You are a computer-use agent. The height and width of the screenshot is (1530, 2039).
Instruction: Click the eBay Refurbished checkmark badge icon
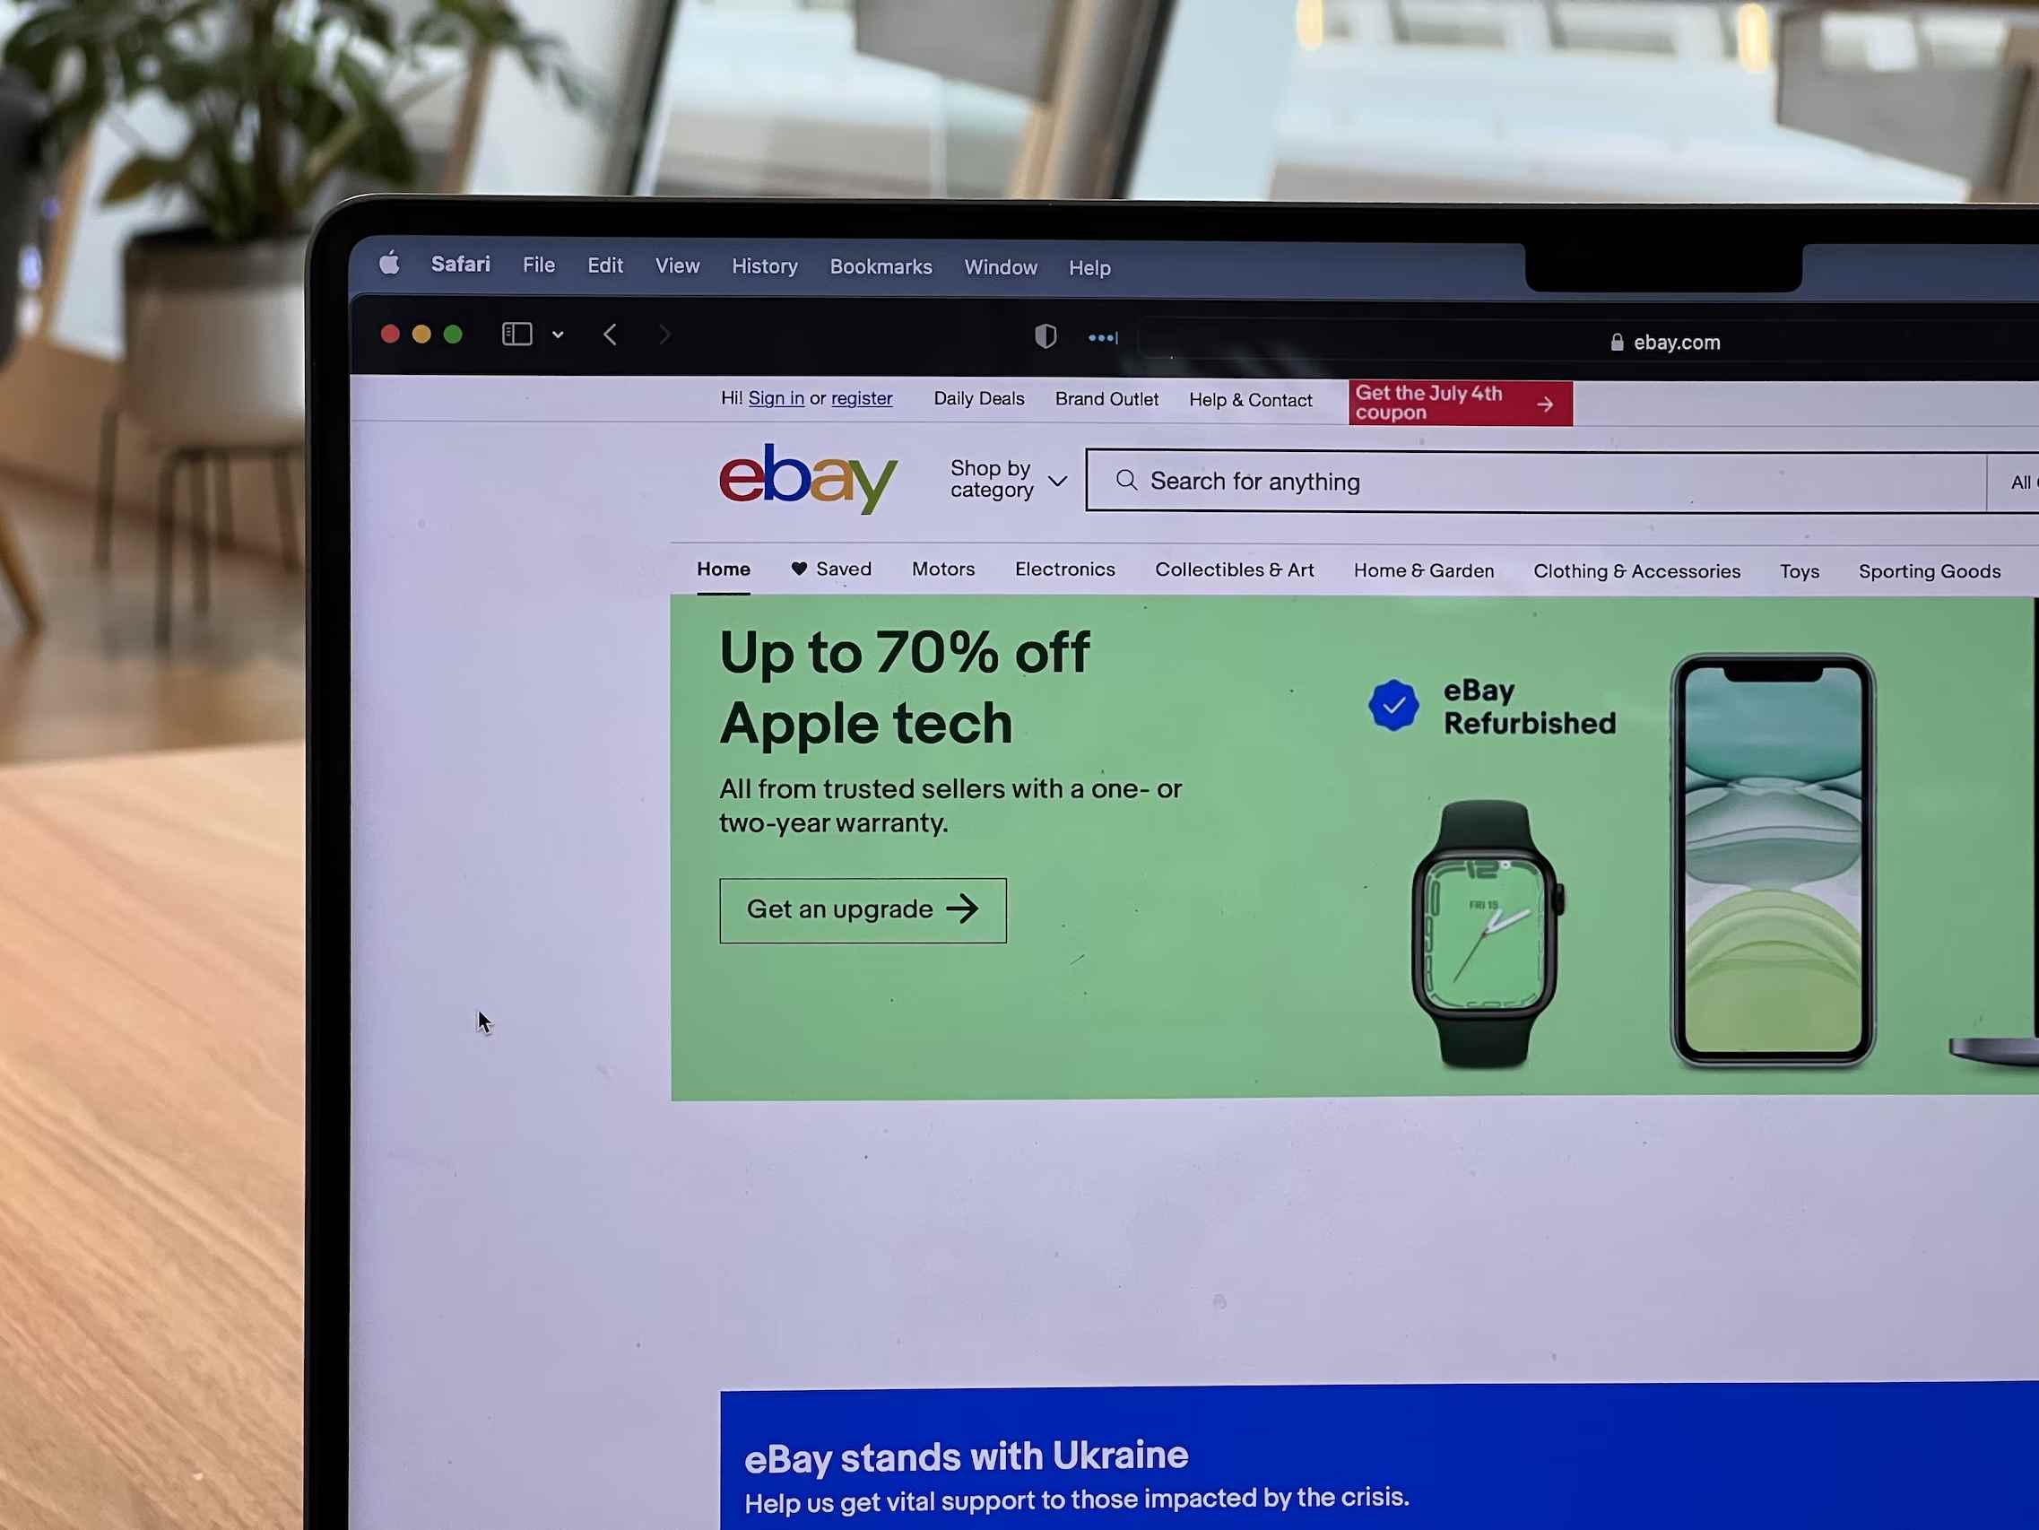1390,702
